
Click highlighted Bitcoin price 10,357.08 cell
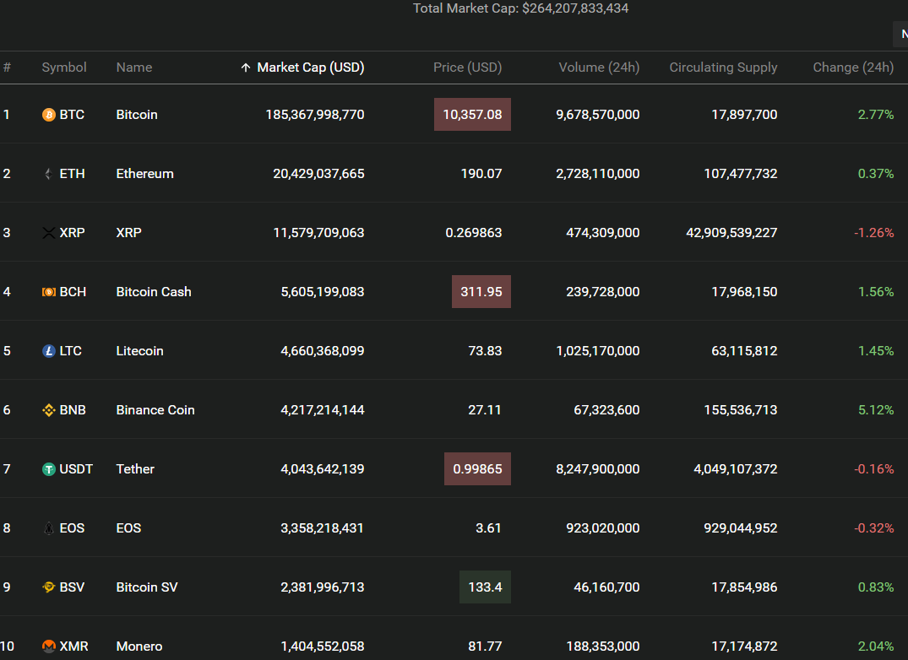(472, 115)
